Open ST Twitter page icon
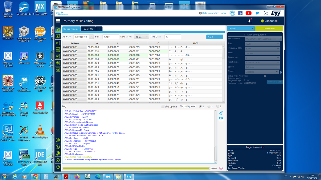This screenshot has width=321, height=180. (x=257, y=13)
